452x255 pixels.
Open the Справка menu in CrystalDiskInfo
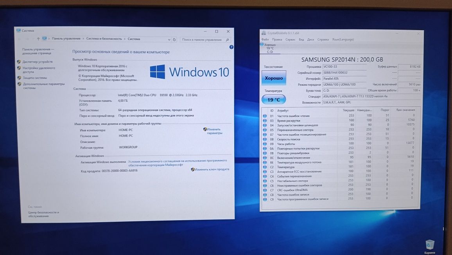(x=323, y=40)
